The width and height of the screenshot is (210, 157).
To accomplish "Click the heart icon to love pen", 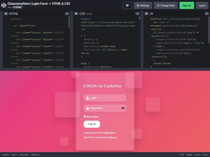I will 127,5.
